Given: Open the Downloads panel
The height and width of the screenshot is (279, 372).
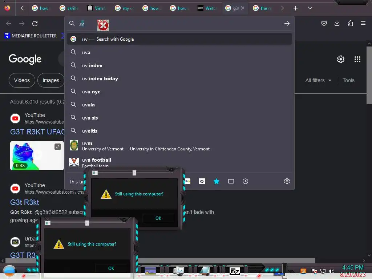Looking at the screenshot, I should pos(337,23).
